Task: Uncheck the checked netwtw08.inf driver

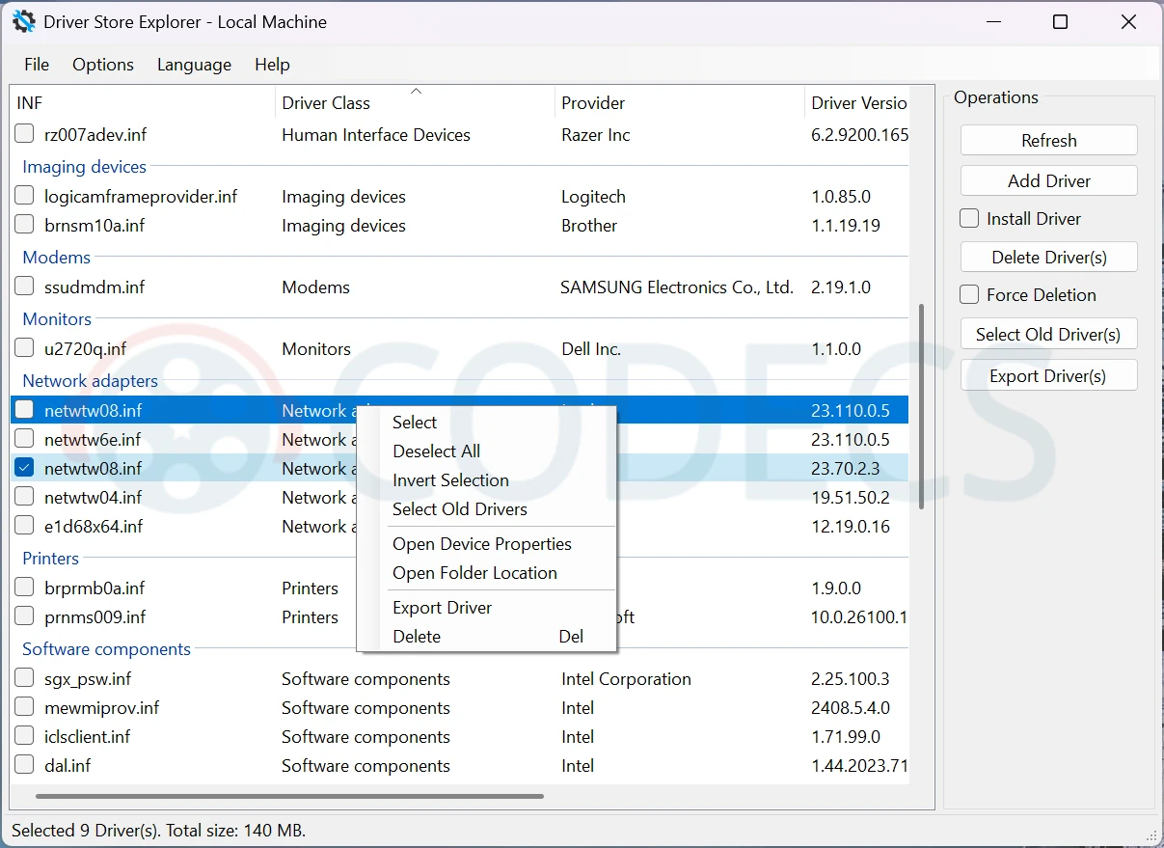Action: [x=25, y=468]
